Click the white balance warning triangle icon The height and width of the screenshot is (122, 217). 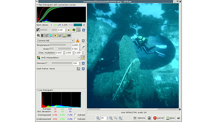point(78,41)
